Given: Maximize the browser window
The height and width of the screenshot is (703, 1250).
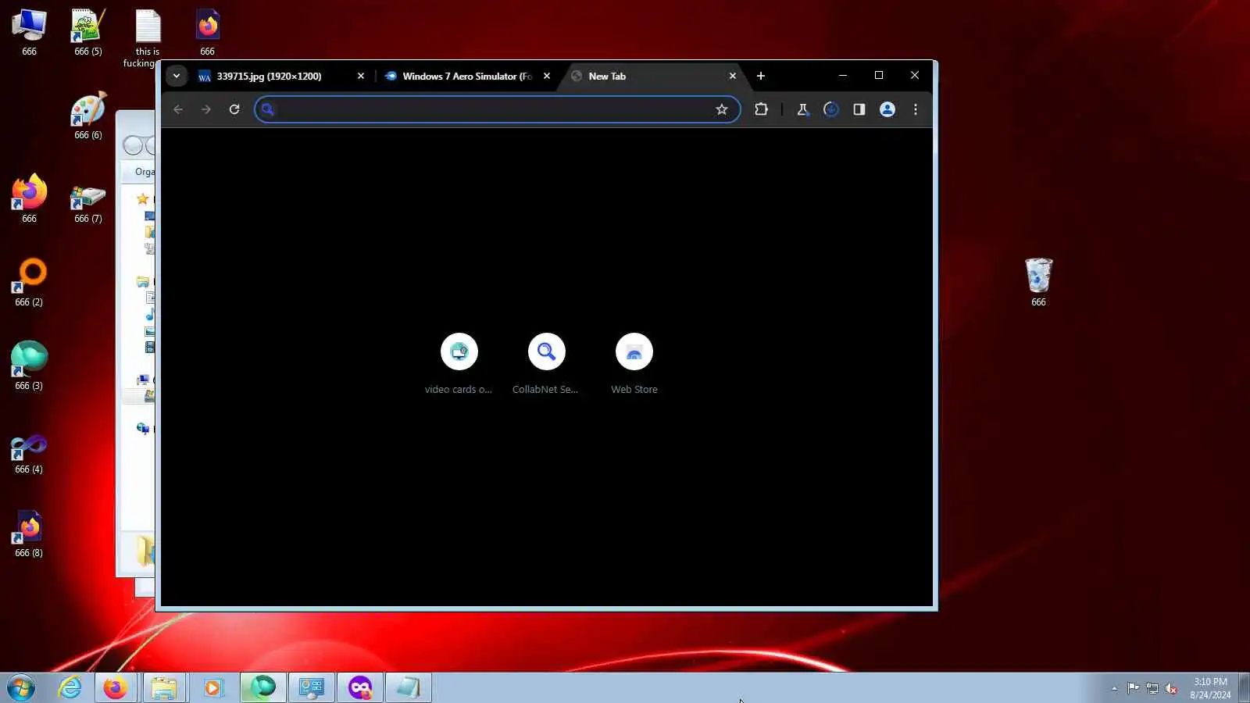Looking at the screenshot, I should [x=879, y=75].
